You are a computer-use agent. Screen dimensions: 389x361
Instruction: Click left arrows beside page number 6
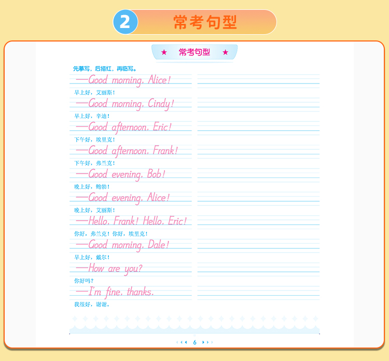(x=182, y=342)
